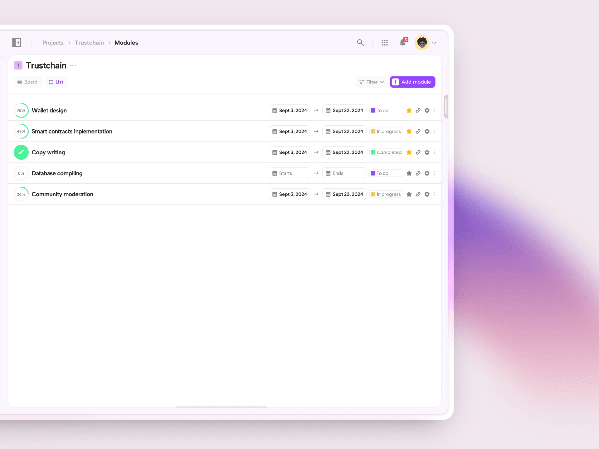
Task: Unfavorite Wallet design star
Action: pos(409,110)
